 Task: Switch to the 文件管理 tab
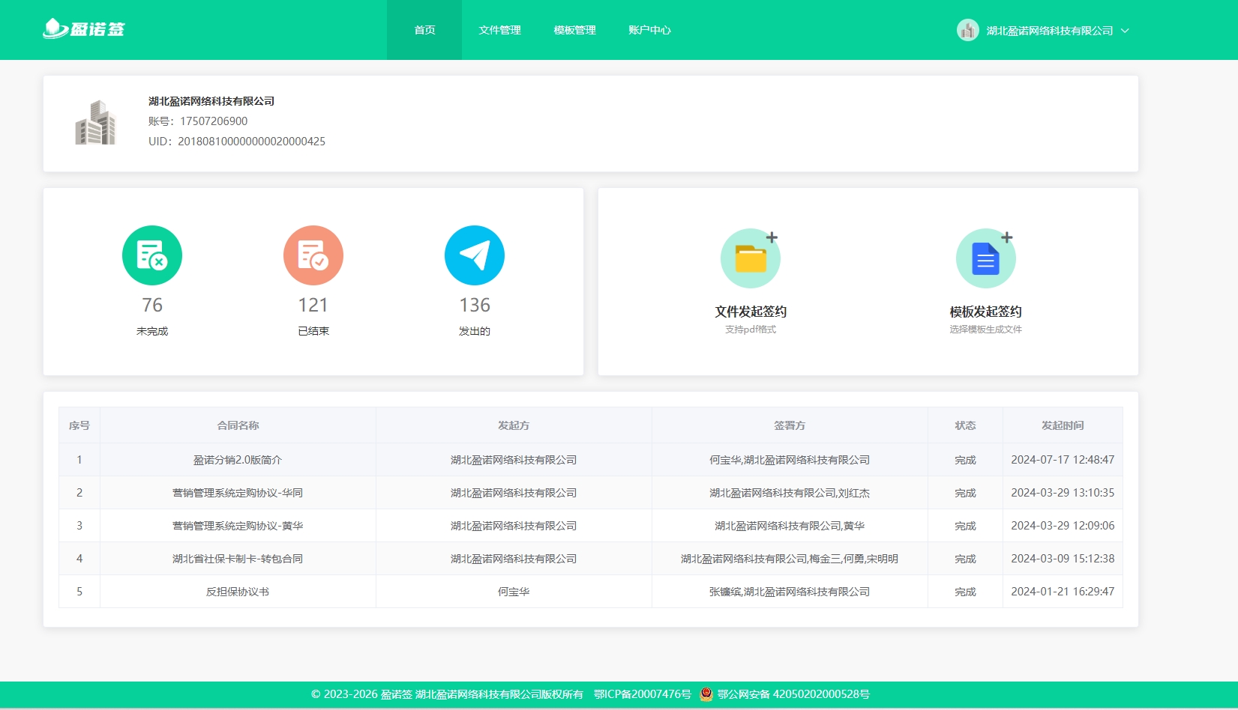499,30
